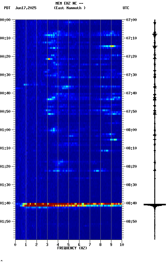
Task: Click the 07:20 UTC time label
Action: pos(131,57)
